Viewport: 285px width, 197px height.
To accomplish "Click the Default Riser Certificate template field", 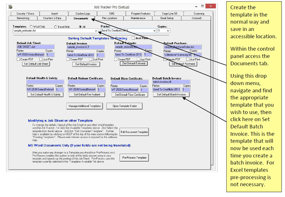I will [129, 82].
